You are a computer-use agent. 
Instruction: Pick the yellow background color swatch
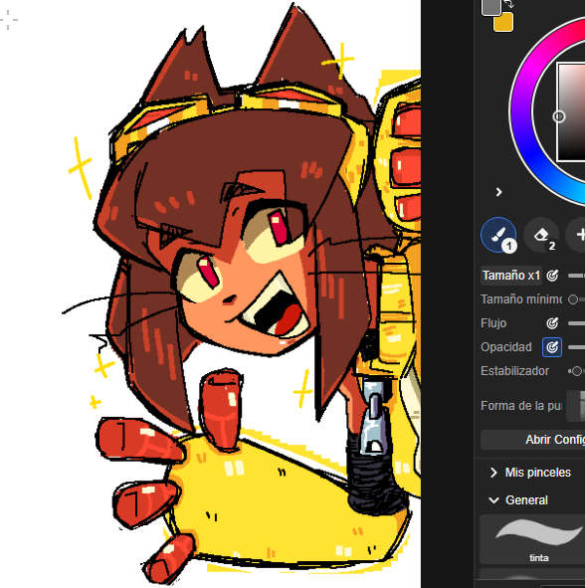[503, 22]
